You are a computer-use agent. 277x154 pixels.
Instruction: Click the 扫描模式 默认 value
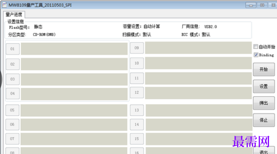pos(147,35)
